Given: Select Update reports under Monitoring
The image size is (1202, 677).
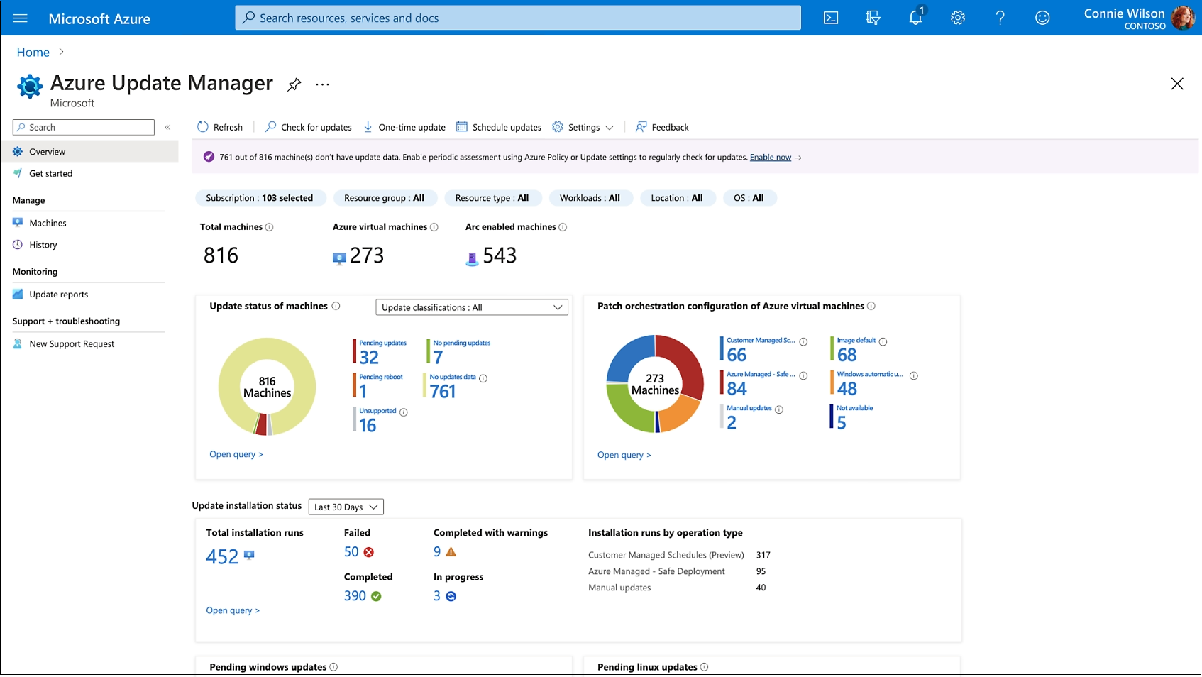Looking at the screenshot, I should (58, 294).
